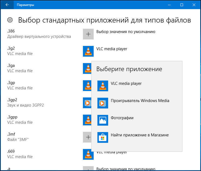The image size is (201, 171).
Task: Click the VLC cone icon for .3ga
Action: pyautogui.click(x=87, y=68)
